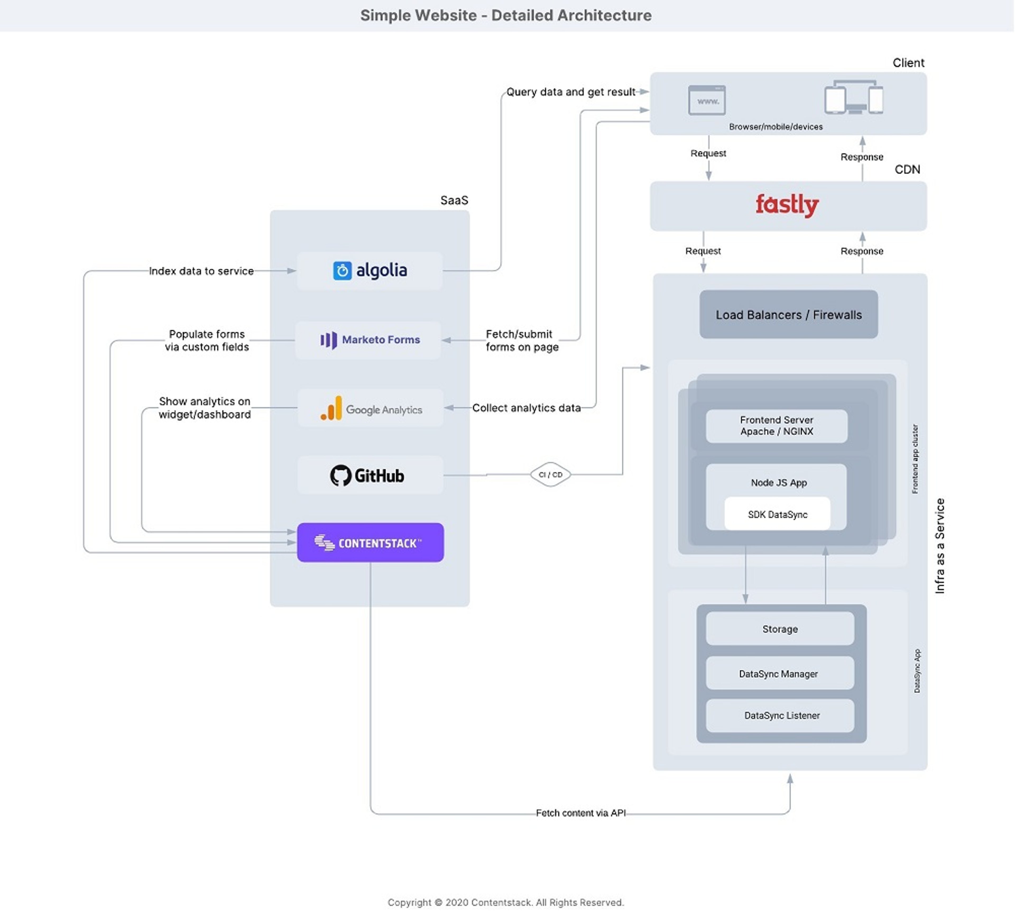Click the diagram title Simple Website - Detailed Architecture
This screenshot has height=917, width=1015.
coord(506,16)
